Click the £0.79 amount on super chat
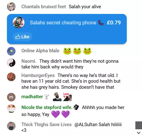 [x=114, y=22]
